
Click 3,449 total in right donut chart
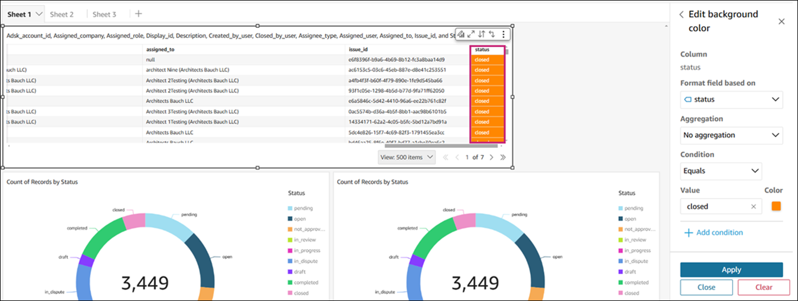coord(476,283)
